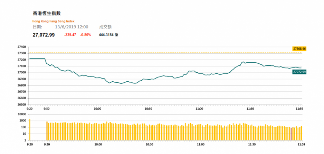Click the dashed yellow previous close line
This screenshot has height=154, width=324.
pos(165,53)
